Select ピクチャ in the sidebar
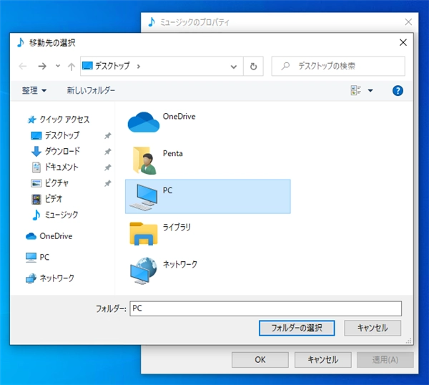The width and height of the screenshot is (429, 385). coord(49,183)
